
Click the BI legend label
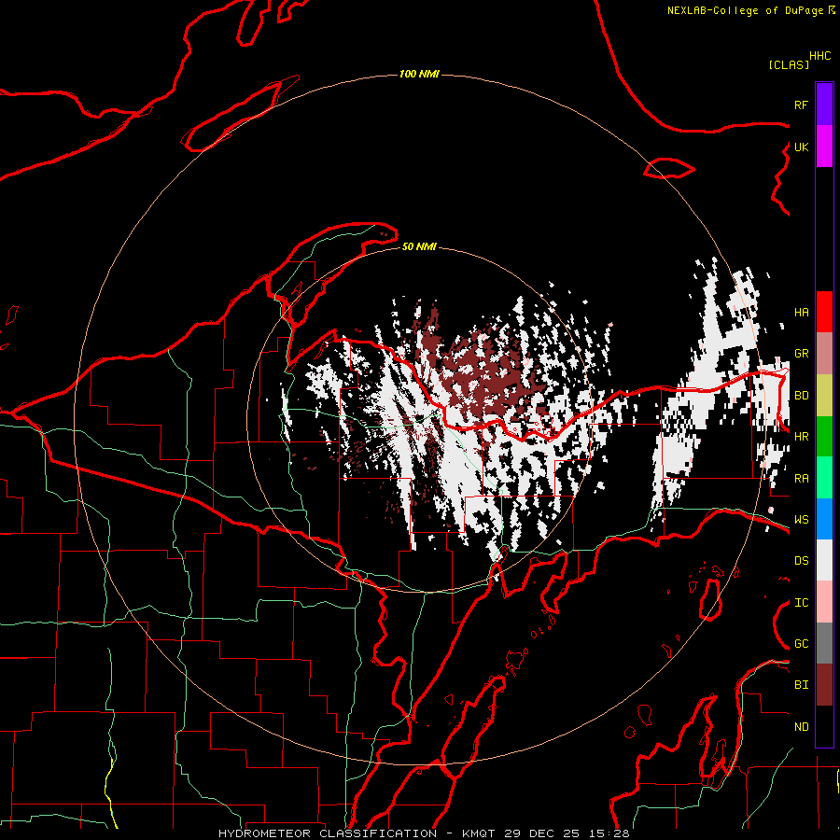[801, 685]
